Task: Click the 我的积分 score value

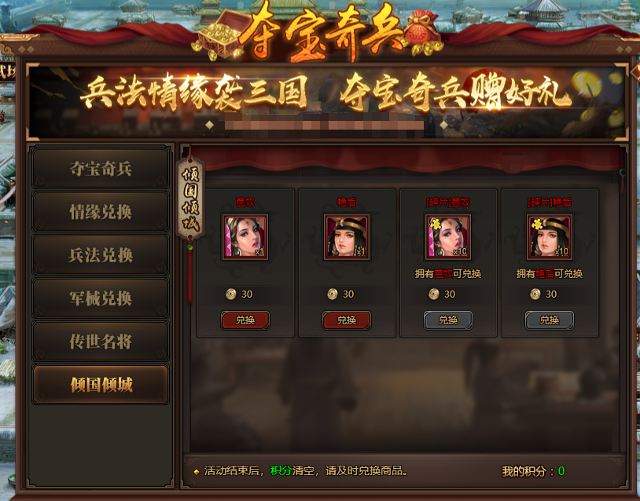Action: (561, 471)
